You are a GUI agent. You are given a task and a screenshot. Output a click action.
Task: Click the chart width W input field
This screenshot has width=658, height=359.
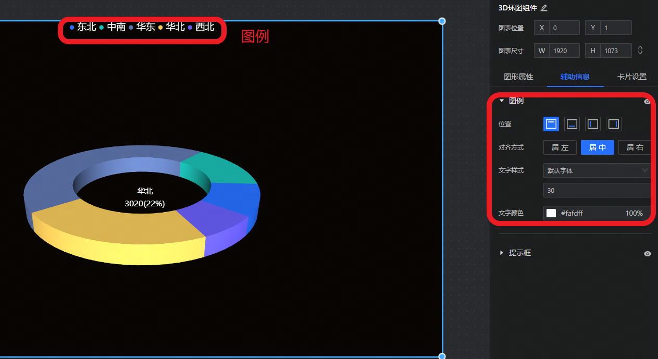[x=564, y=51]
